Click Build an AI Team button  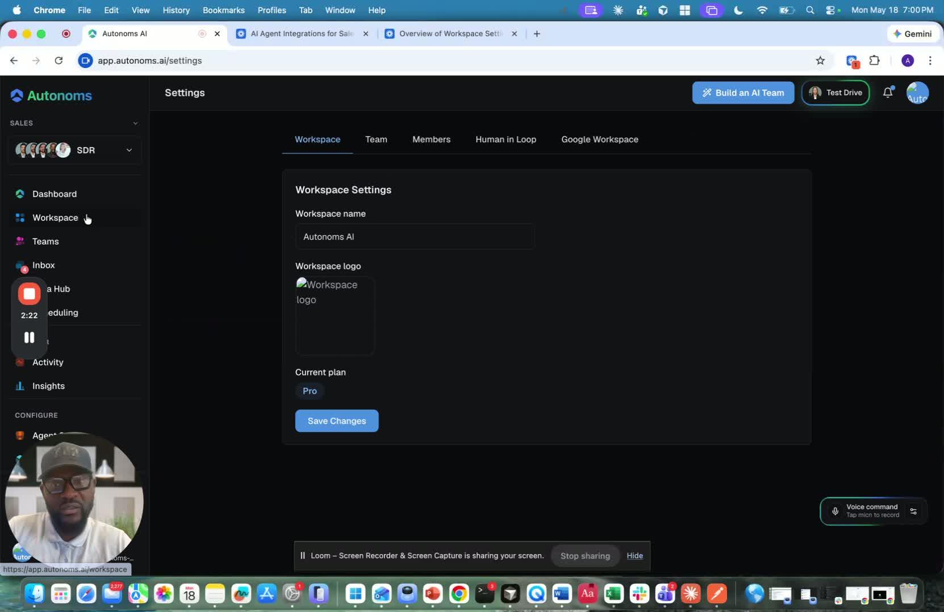tap(743, 93)
